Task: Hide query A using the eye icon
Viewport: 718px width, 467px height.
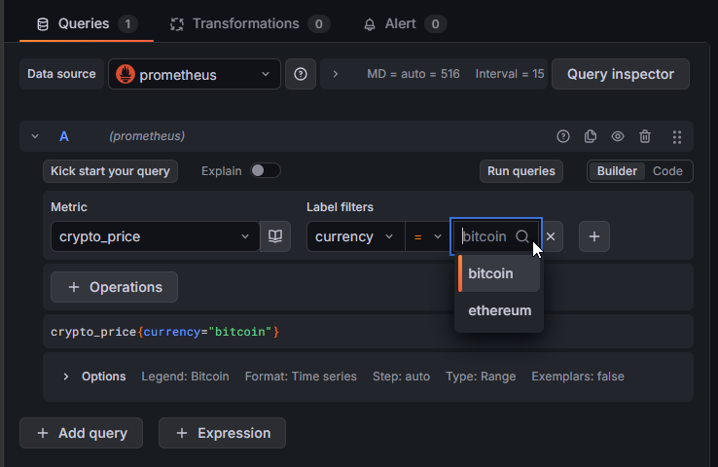Action: click(x=617, y=137)
